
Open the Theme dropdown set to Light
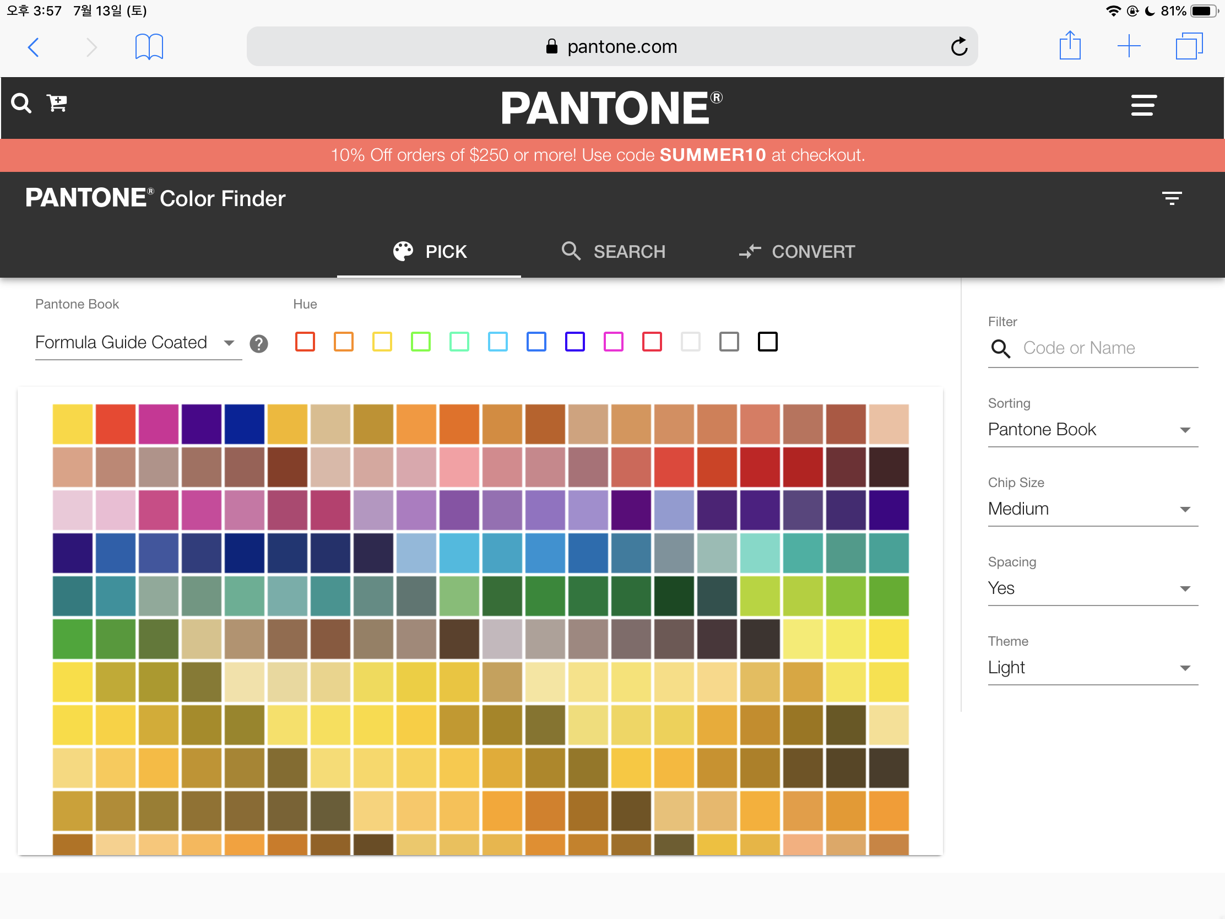point(1093,668)
